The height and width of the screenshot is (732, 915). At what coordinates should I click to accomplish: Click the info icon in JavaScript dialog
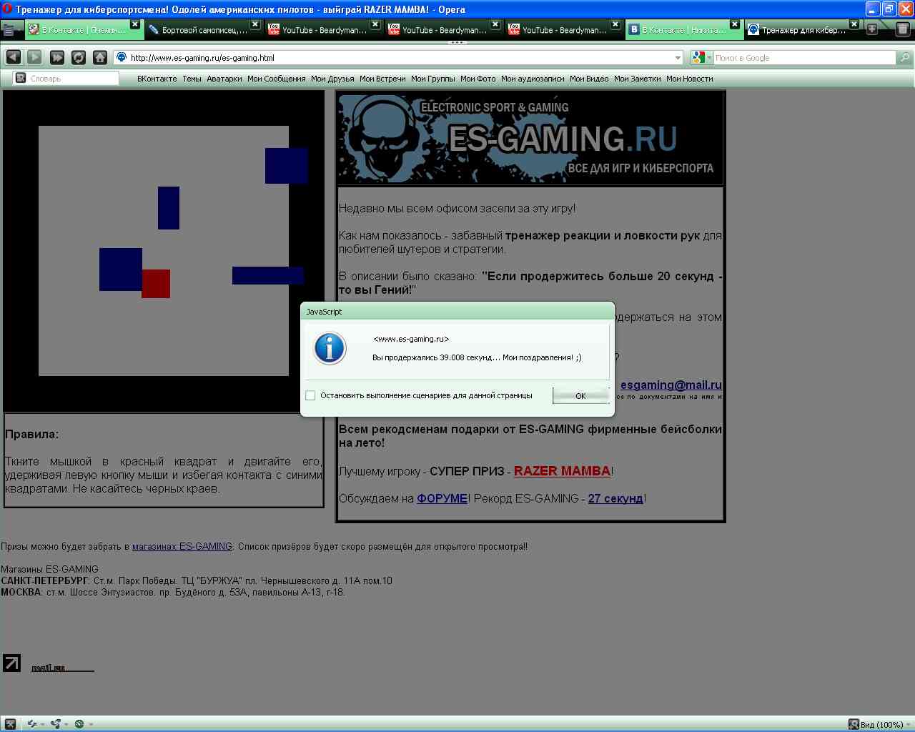(x=330, y=348)
